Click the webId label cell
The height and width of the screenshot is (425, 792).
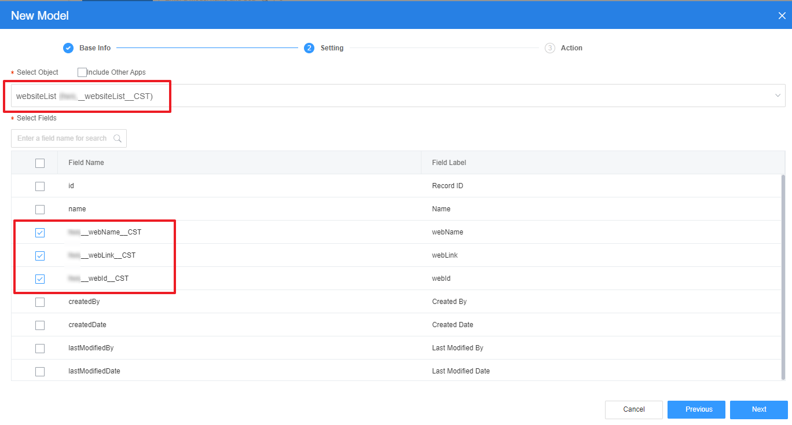441,279
